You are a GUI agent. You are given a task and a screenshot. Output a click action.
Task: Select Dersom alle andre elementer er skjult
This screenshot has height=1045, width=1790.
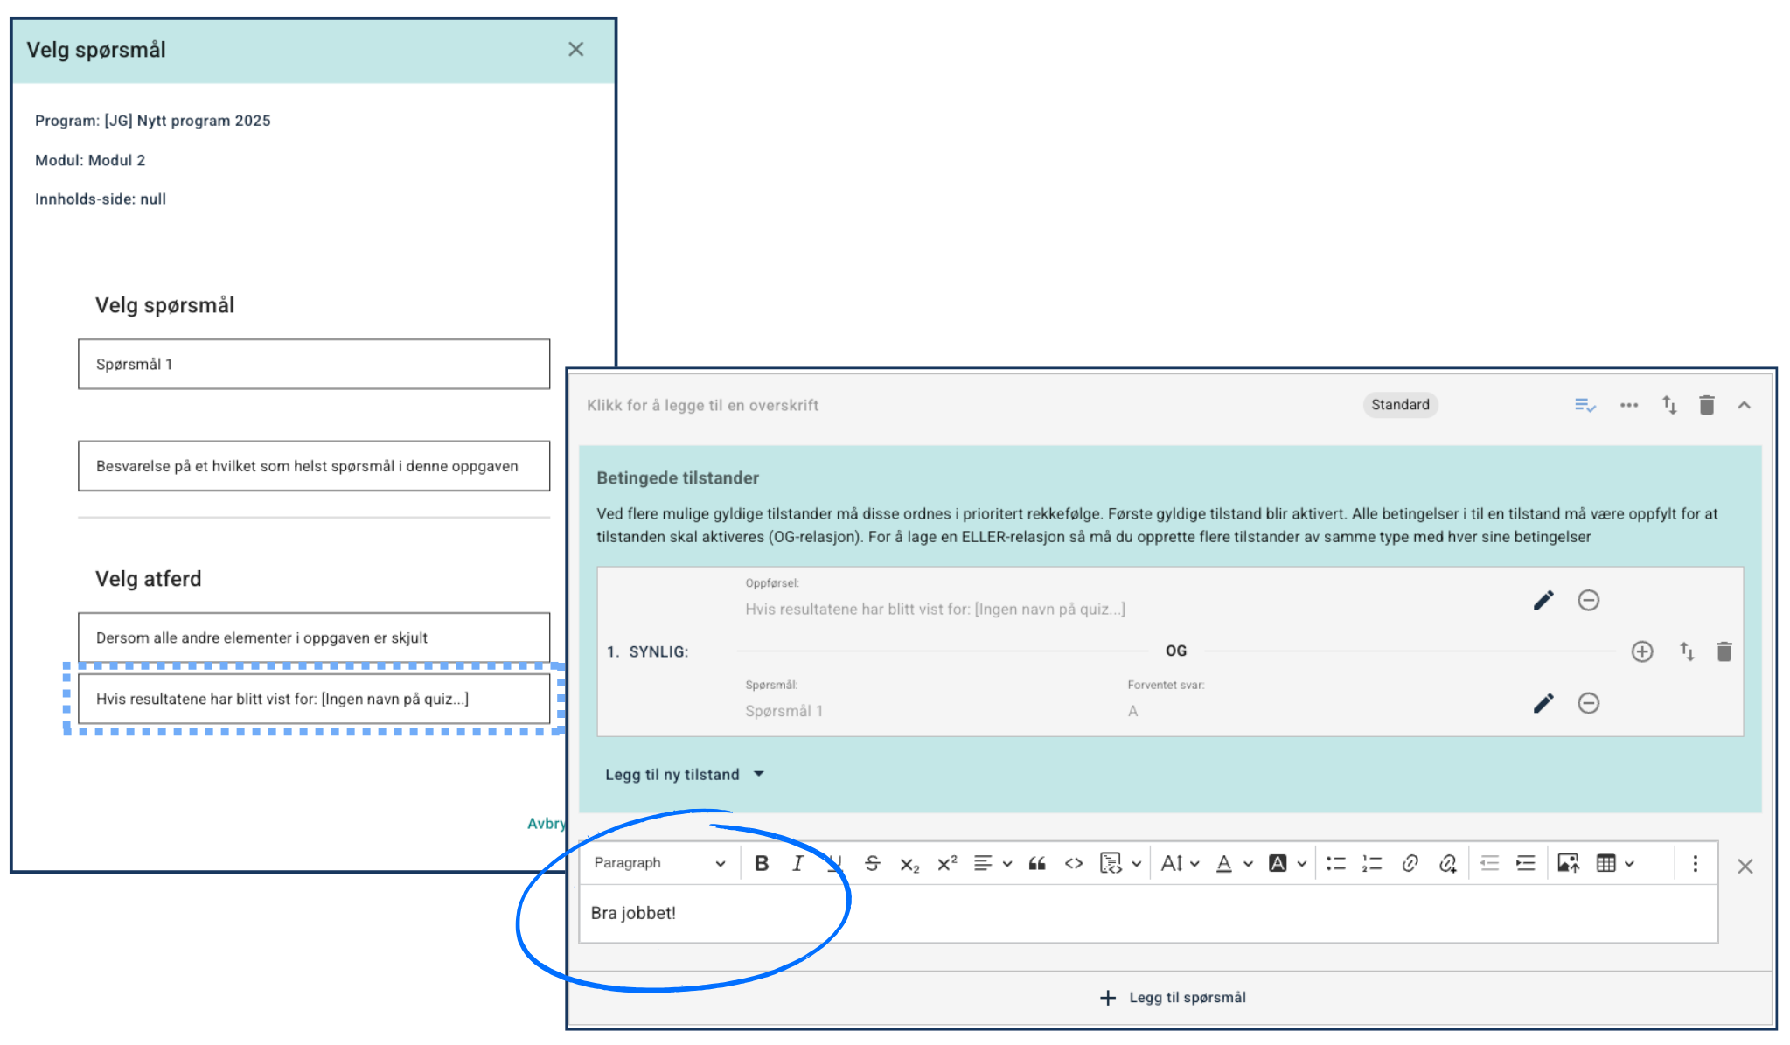coord(313,637)
